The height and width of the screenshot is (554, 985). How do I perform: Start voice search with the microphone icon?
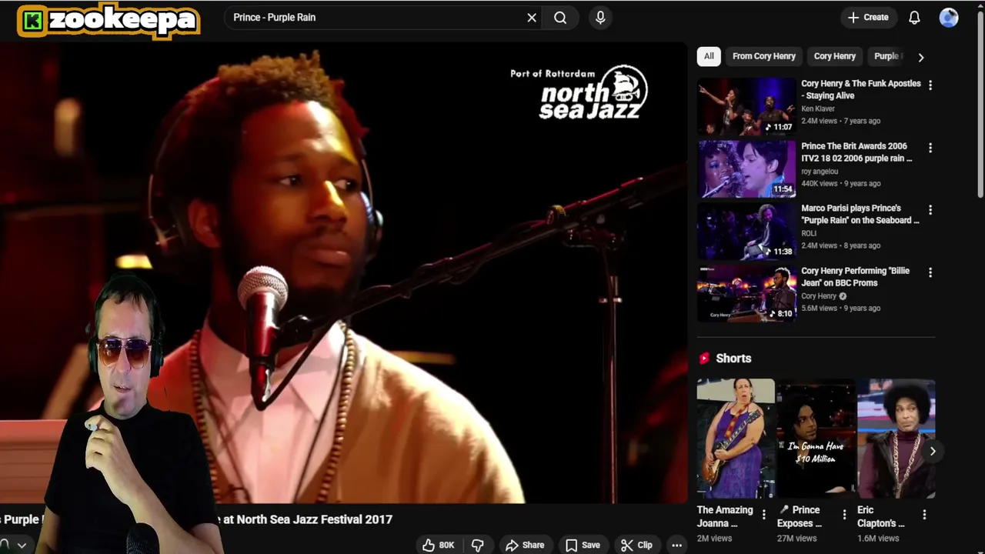[600, 18]
